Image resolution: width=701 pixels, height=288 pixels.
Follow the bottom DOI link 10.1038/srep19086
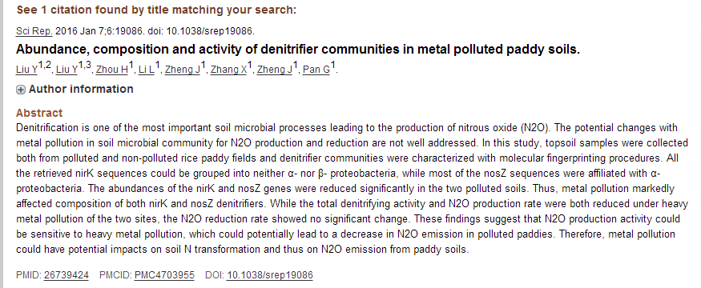[x=269, y=275]
